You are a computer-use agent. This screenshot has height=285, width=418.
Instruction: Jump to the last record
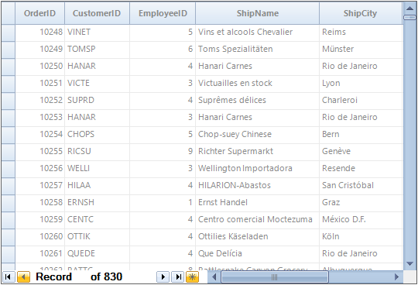click(x=178, y=277)
